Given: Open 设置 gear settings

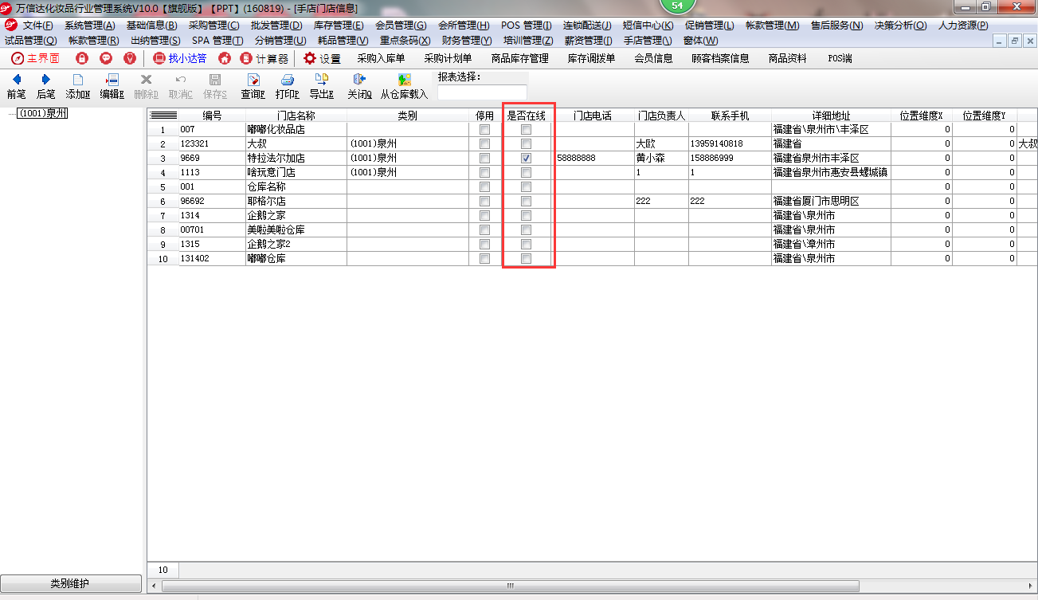Looking at the screenshot, I should point(322,58).
